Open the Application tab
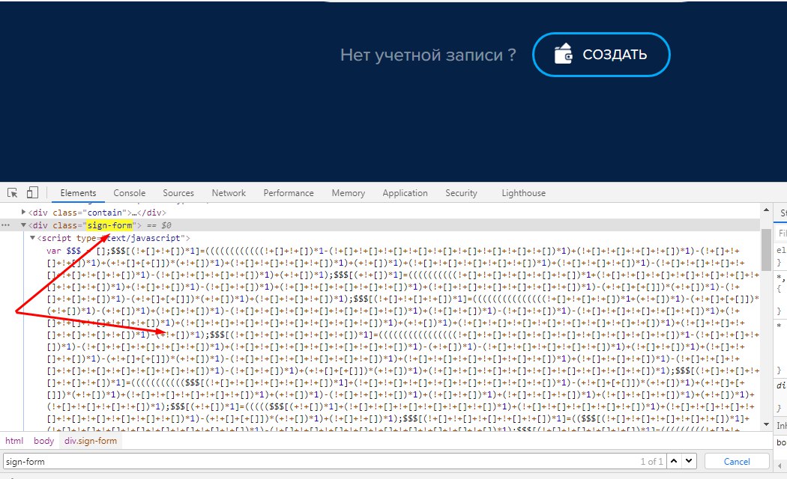Screen dimensions: 787x479 coord(405,193)
